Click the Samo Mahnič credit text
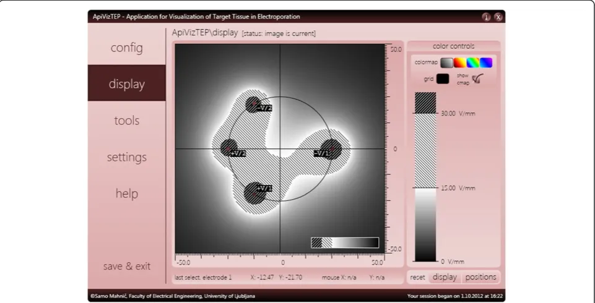This screenshot has height=303, width=595. point(173,296)
